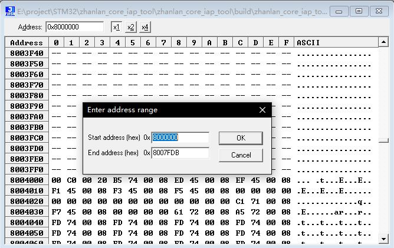Image resolution: width=394 pixels, height=248 pixels.
Task: Select address row 8003FF0
Action: pyautogui.click(x=27, y=170)
